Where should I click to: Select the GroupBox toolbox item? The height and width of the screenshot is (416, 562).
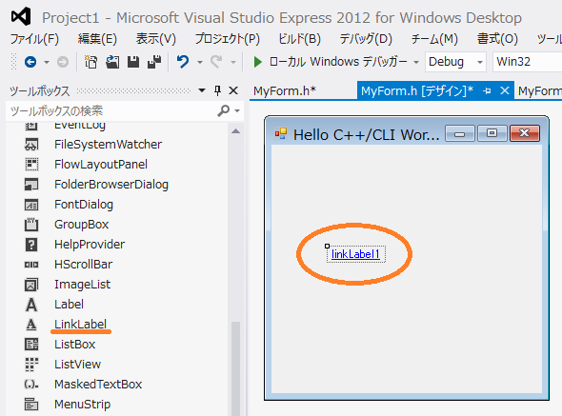(81, 225)
